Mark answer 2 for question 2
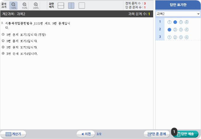 [x=175, y=30]
